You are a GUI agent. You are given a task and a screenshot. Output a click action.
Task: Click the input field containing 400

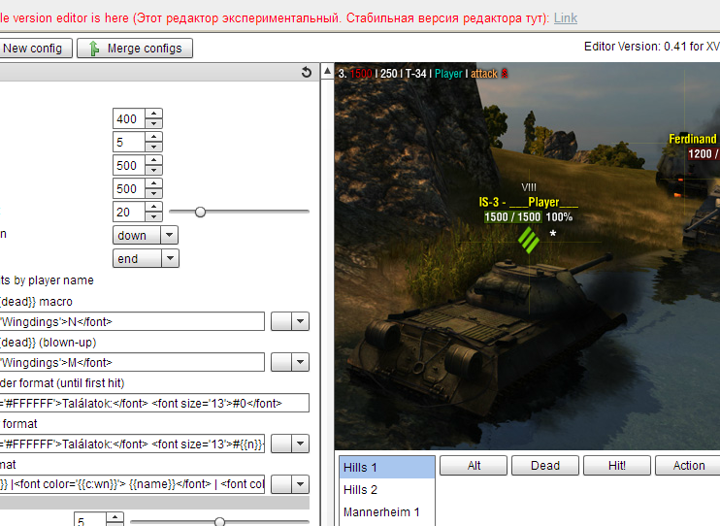tap(129, 119)
